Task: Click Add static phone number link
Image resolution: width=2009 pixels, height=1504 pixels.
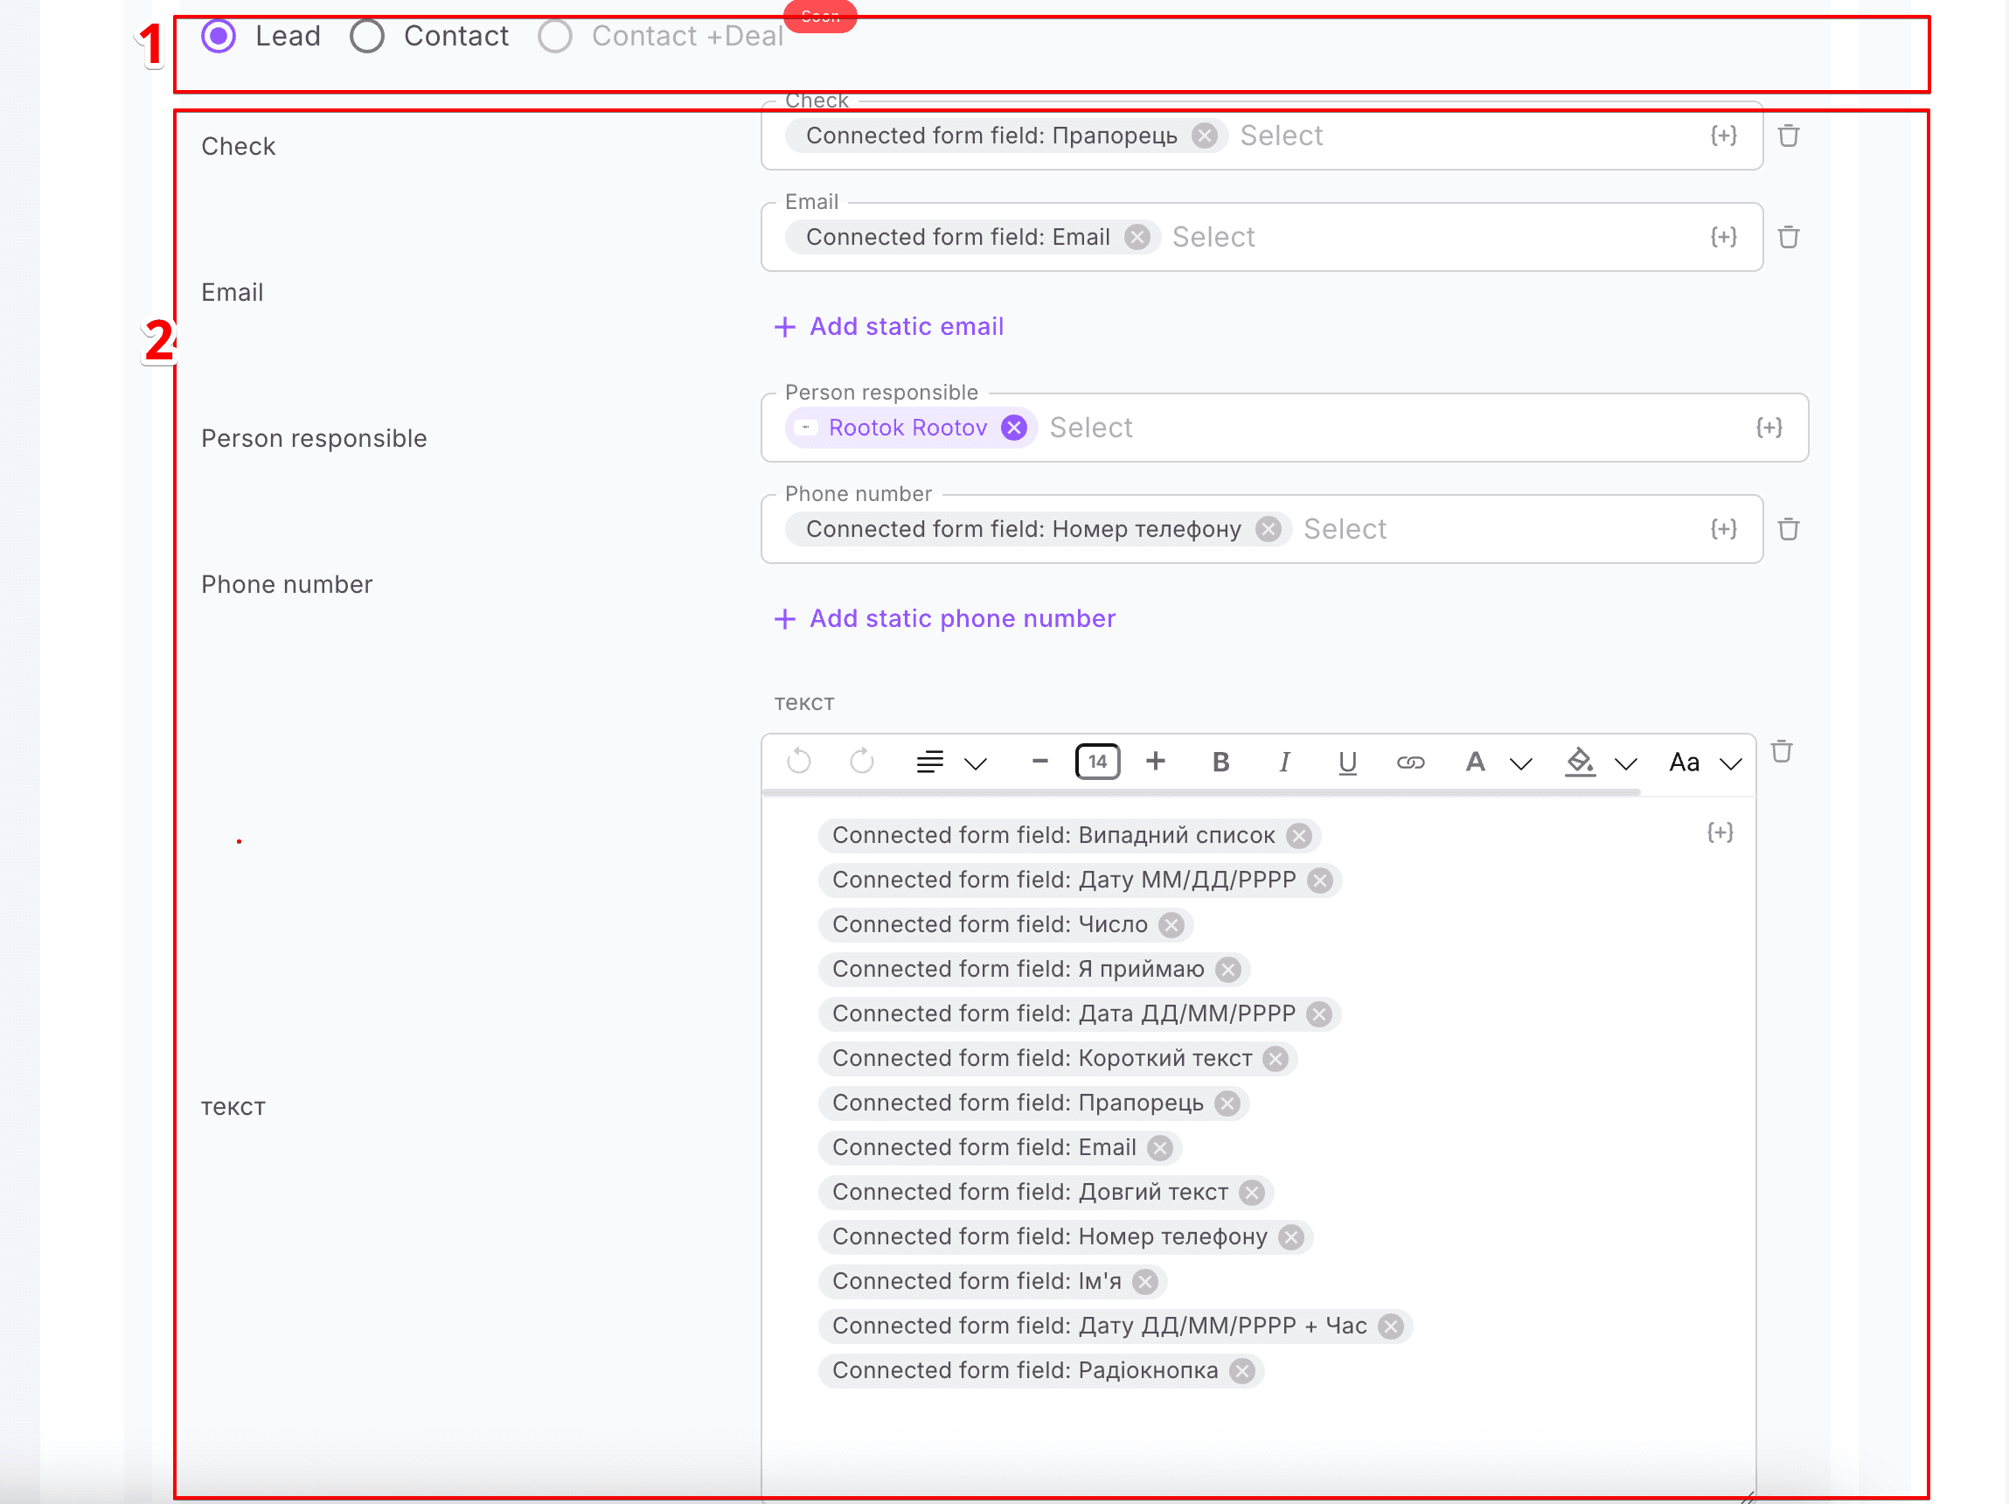Action: coord(944,618)
